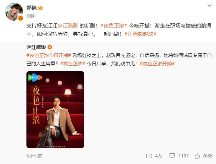Open the underlined #夜色正浓开播# hashtag
This screenshot has width=216, height=164.
pos(157,64)
